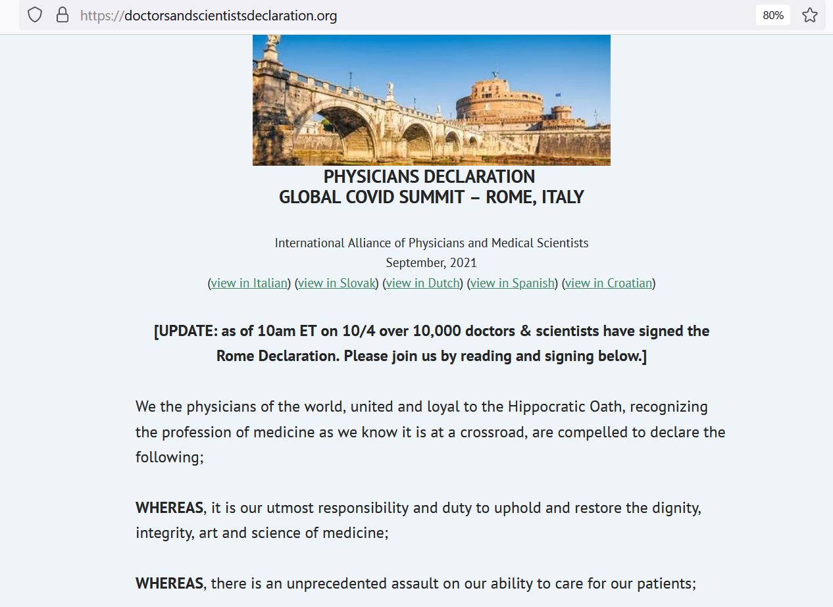Reset the 80% zoom level badge
This screenshot has width=833, height=607.
tap(773, 15)
